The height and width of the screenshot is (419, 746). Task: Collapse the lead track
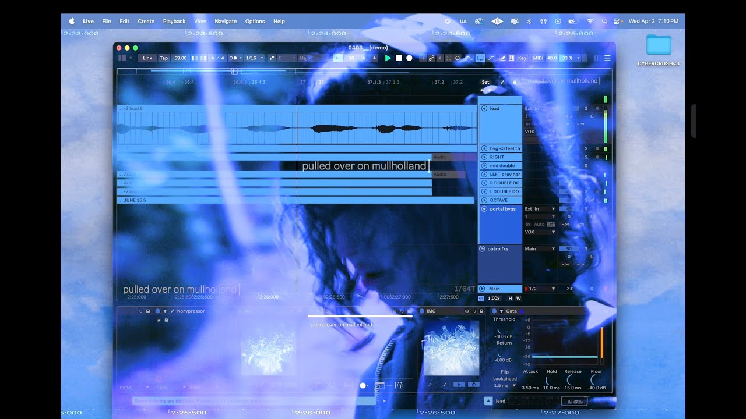484,108
